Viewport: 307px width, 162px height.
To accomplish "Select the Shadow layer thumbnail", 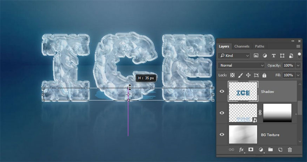I will coord(243,91).
